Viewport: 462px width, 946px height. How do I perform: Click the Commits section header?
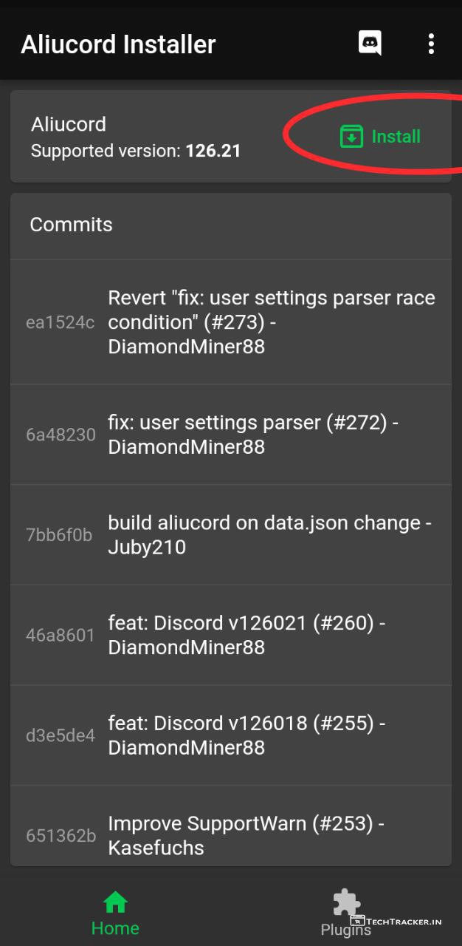tap(72, 225)
